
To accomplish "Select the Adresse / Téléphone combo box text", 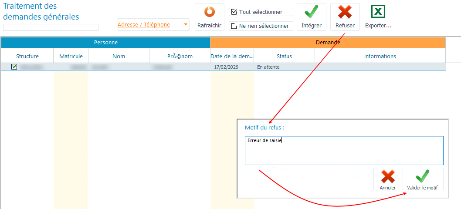I will click(x=144, y=25).
